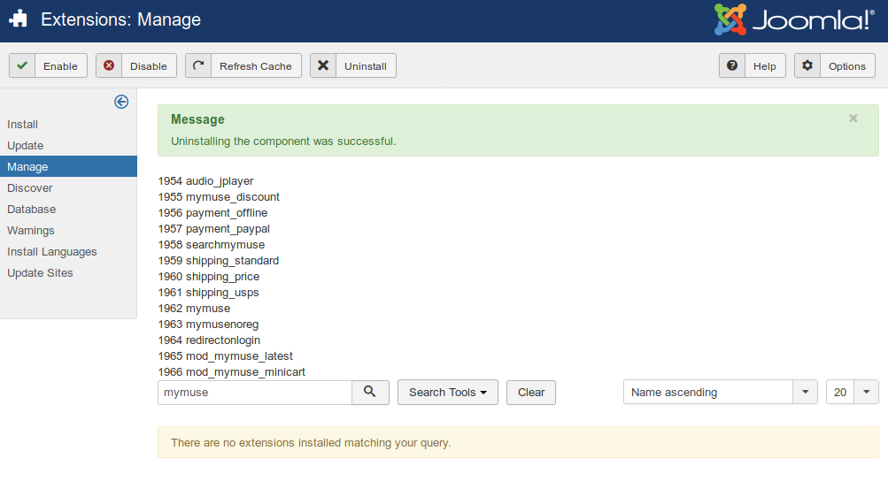
Task: Collapse the sidebar with the arrow icon
Action: pos(121,102)
